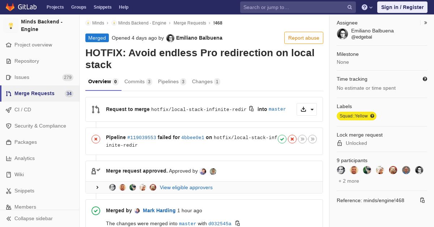Click the first participant avatar
Viewport: 434px width, 227px height.
pyautogui.click(x=341, y=170)
